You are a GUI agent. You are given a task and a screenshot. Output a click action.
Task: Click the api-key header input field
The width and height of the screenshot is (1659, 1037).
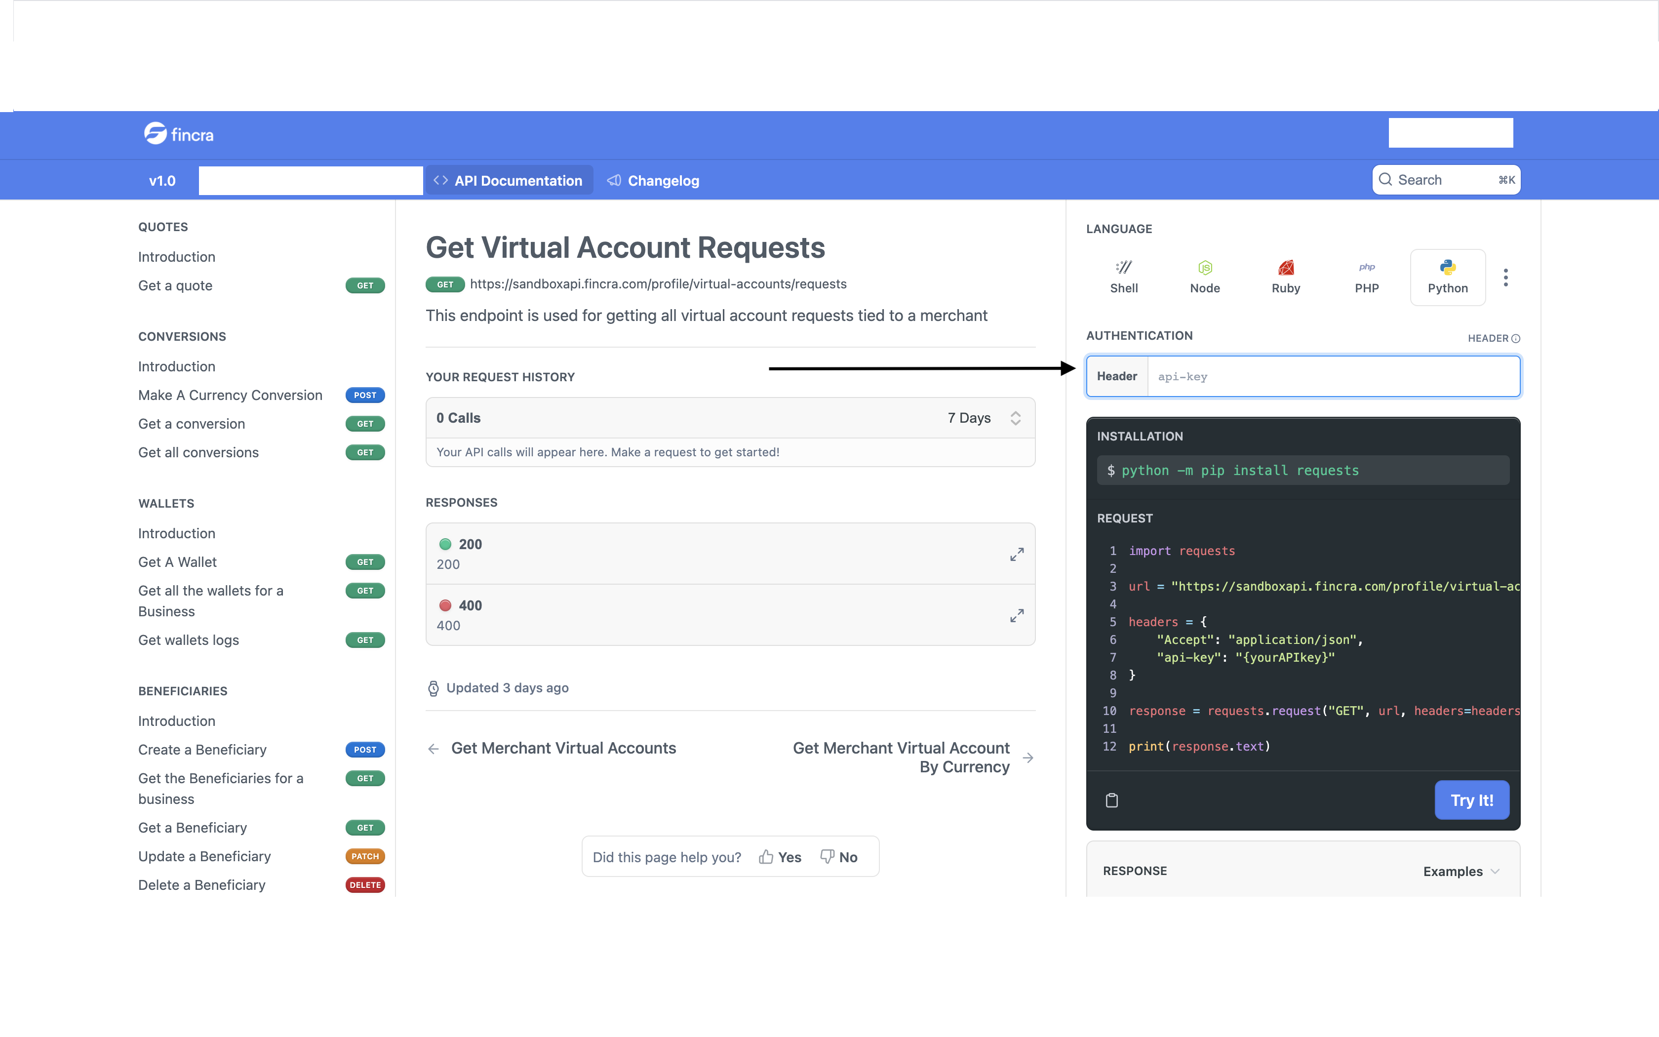[x=1332, y=376]
